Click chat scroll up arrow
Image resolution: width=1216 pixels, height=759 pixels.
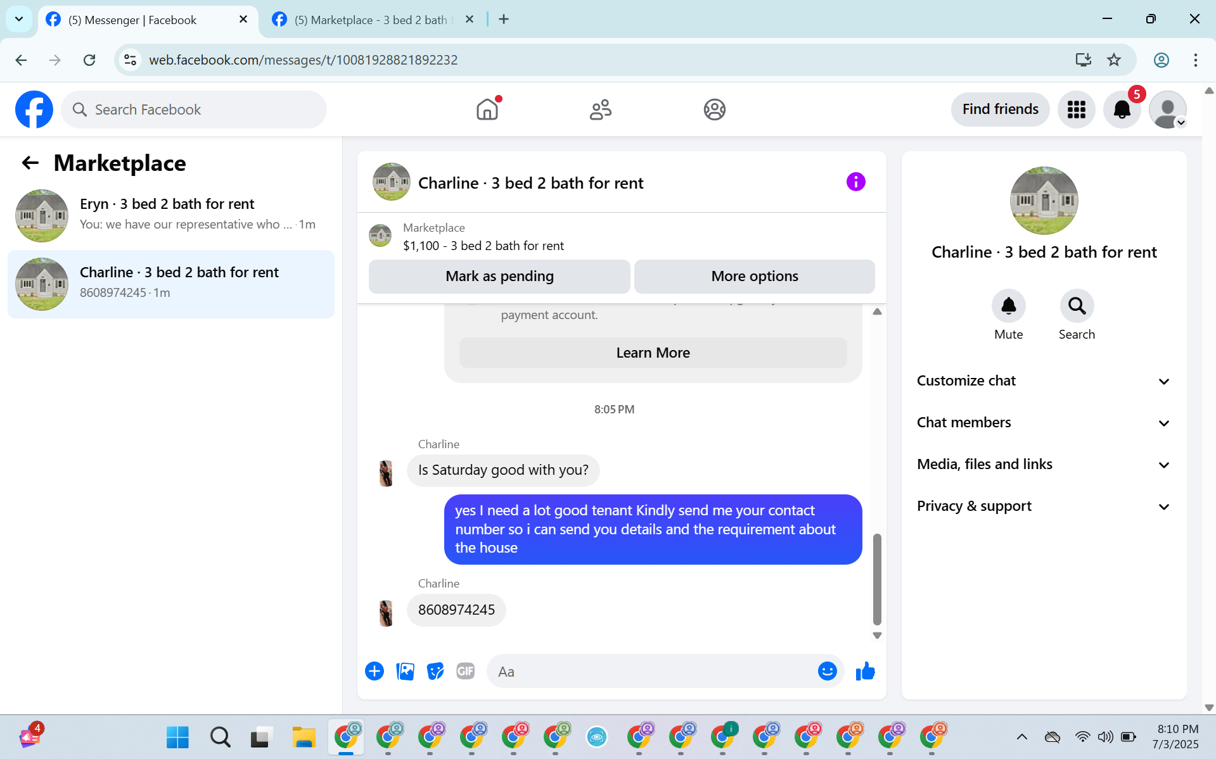coord(877,311)
